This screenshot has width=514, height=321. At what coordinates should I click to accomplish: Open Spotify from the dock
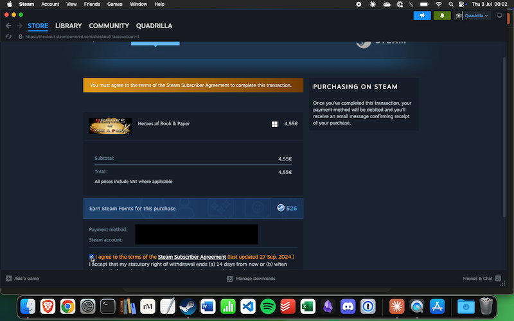click(x=268, y=307)
